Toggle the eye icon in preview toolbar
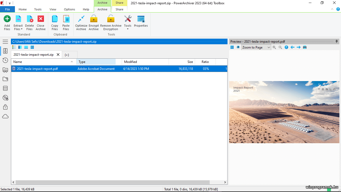This screenshot has width=341, height=192. [238, 47]
